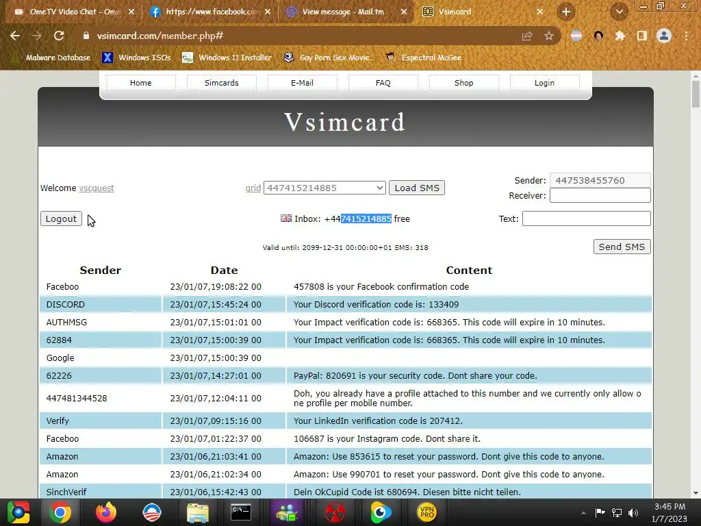Toggle the browser side panel icon
Screen dimensions: 701x526
[642, 36]
